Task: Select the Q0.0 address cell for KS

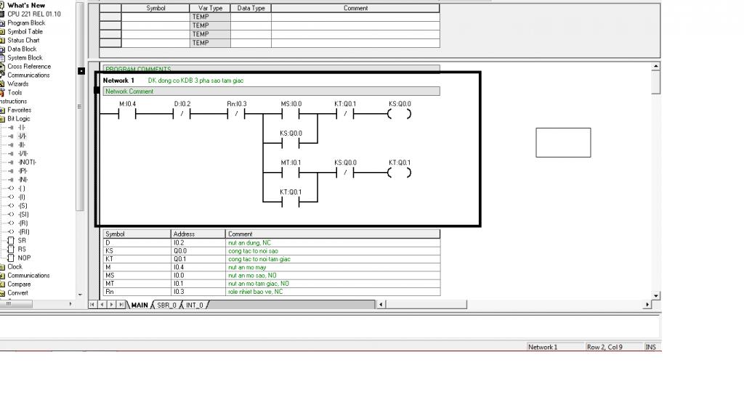Action: 198,250
